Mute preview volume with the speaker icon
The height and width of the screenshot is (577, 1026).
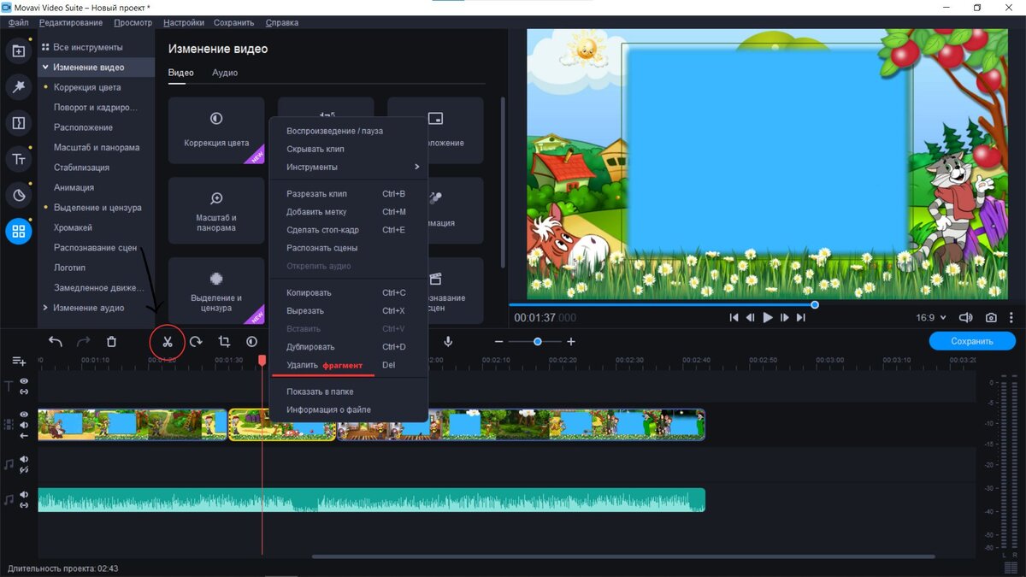pyautogui.click(x=966, y=317)
